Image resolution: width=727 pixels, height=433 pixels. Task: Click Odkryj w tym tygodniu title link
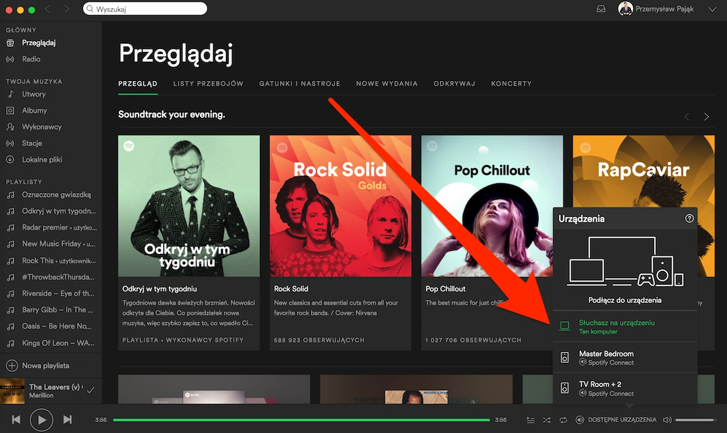pyautogui.click(x=159, y=289)
